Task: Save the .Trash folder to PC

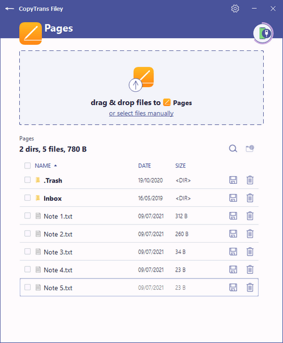Action: pyautogui.click(x=233, y=180)
